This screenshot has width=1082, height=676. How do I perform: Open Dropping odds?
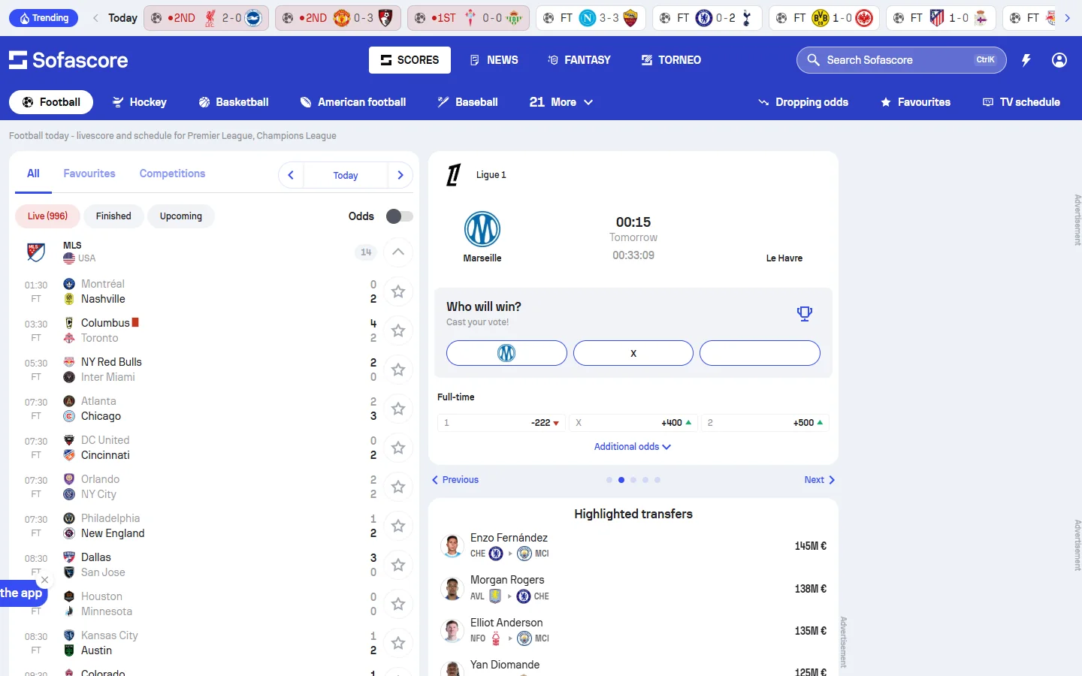[803, 102]
